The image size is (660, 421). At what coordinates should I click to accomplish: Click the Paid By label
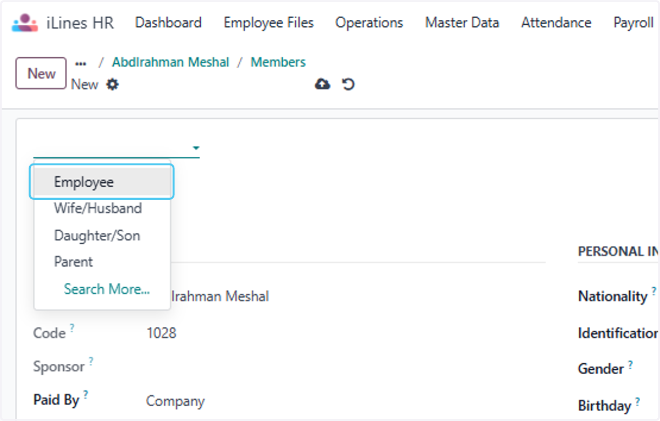pos(57,400)
